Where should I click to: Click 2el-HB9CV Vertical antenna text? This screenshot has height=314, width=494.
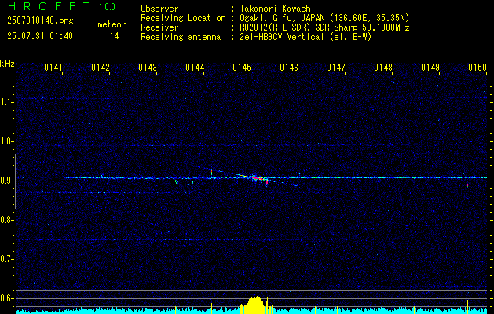point(306,37)
